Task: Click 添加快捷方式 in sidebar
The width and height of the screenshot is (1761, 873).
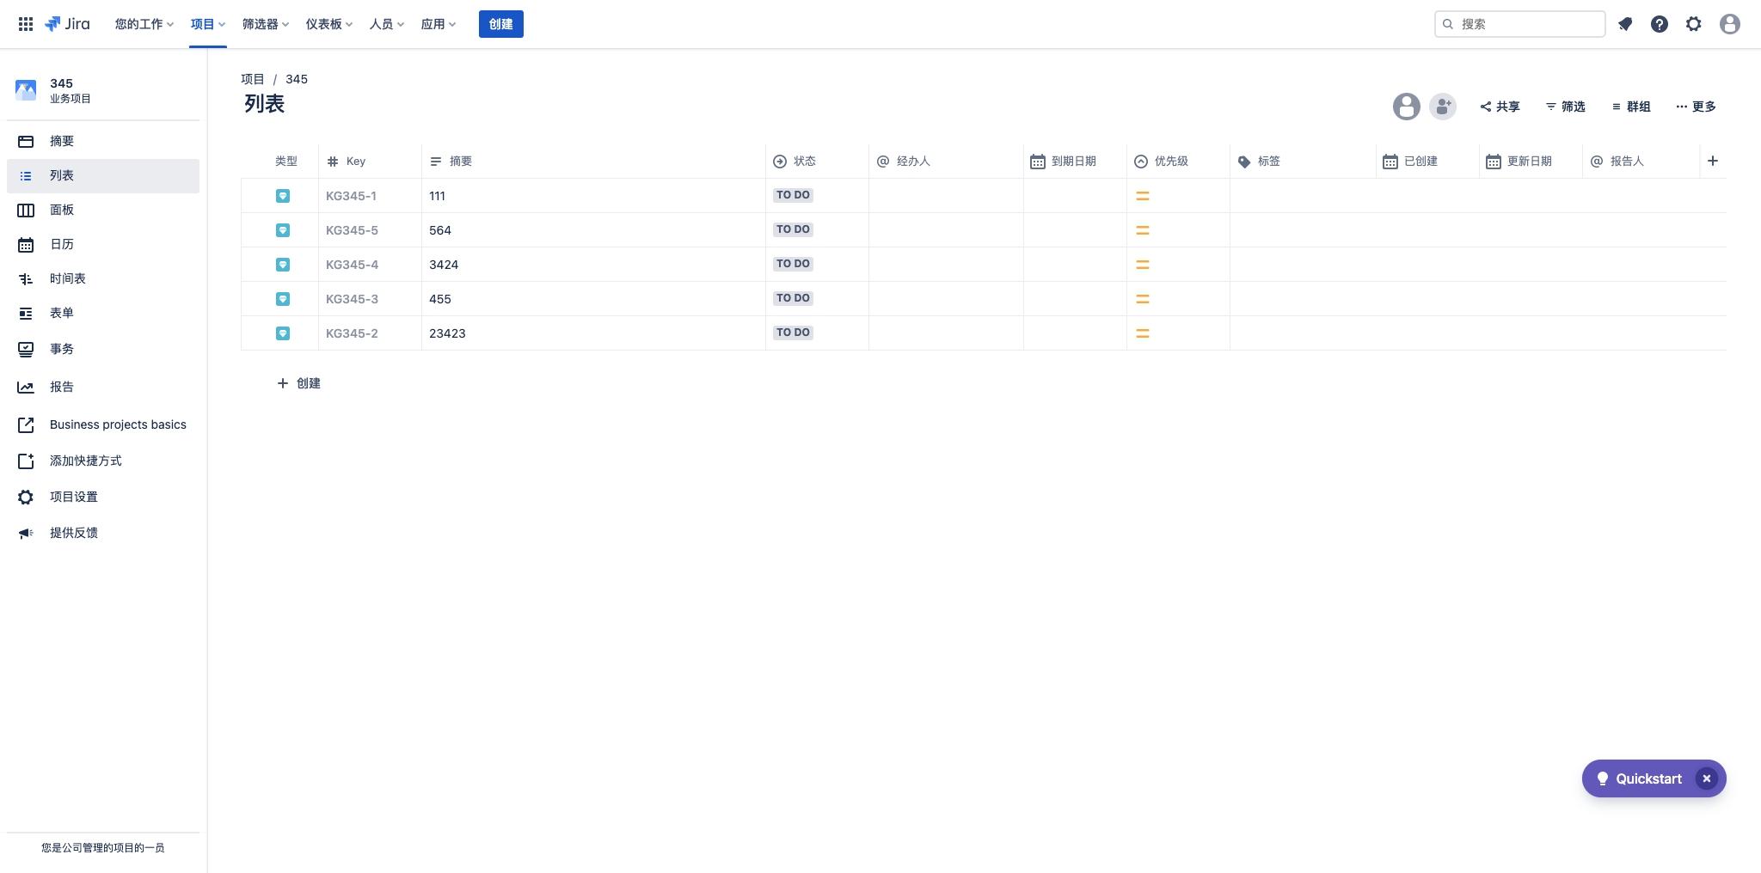Action: [x=103, y=461]
